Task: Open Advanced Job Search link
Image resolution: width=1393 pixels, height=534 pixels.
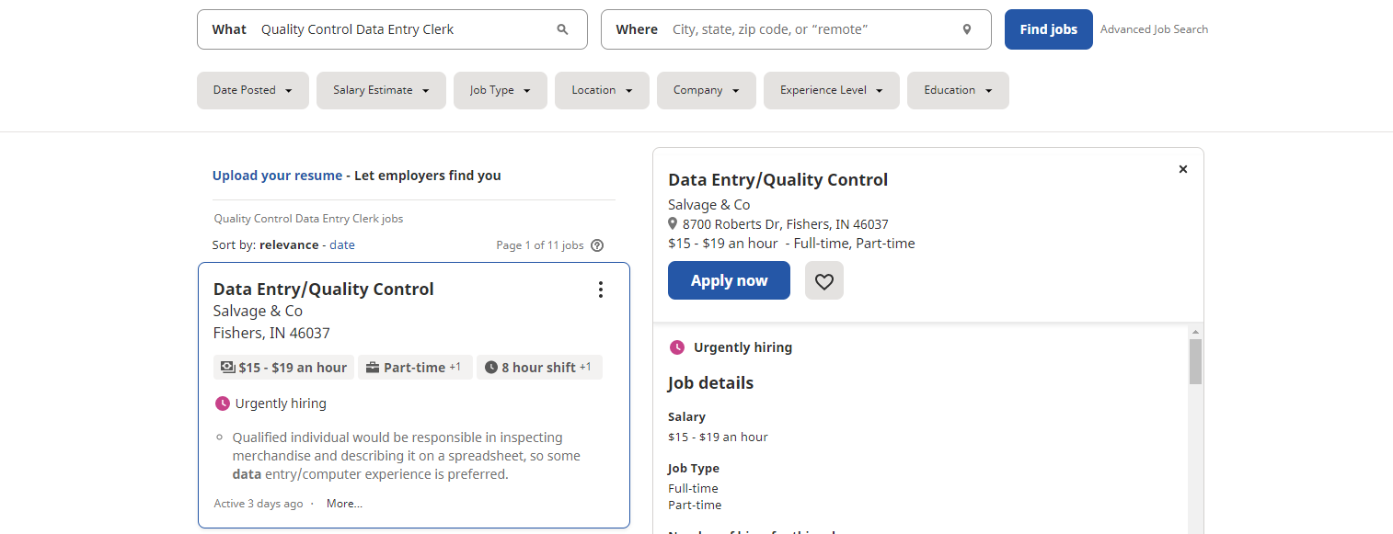Action: tap(1154, 29)
